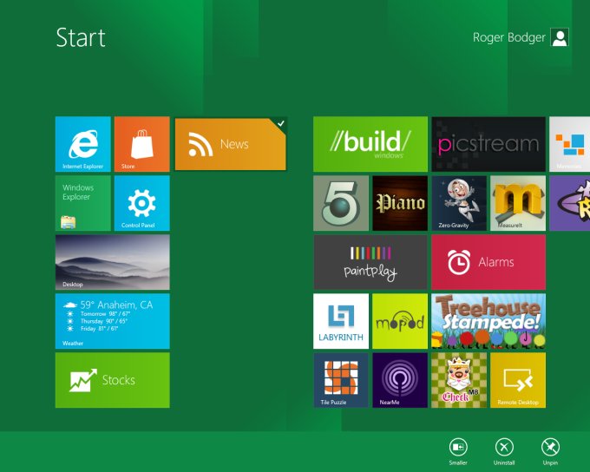This screenshot has width=590, height=472.
Task: Click Unpin in the app bar
Action: pyautogui.click(x=550, y=452)
